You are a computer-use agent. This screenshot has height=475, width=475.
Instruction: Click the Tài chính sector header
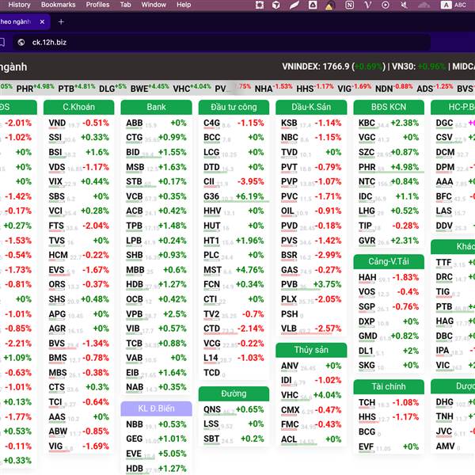389,386
